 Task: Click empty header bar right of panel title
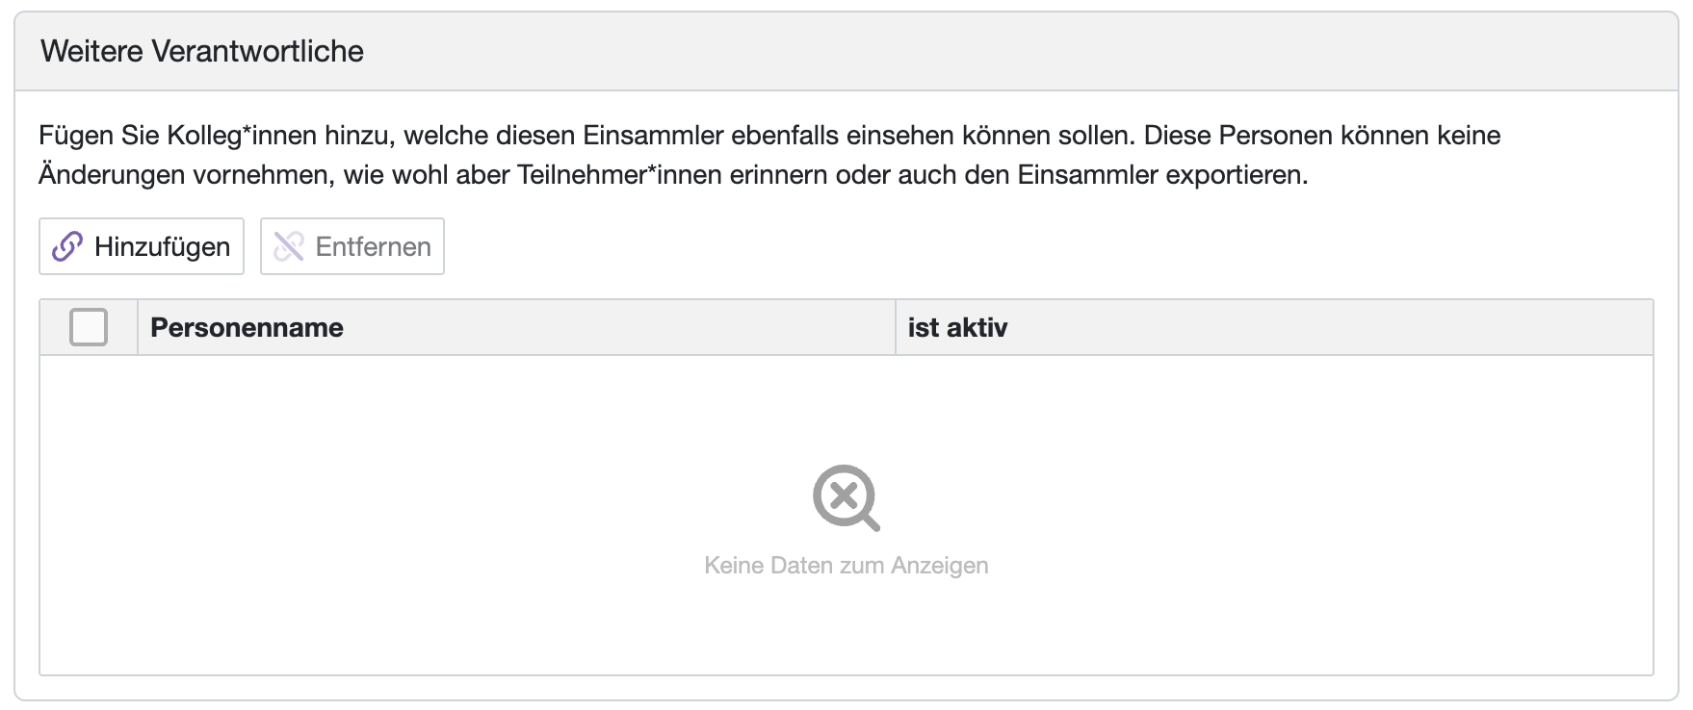point(963,51)
